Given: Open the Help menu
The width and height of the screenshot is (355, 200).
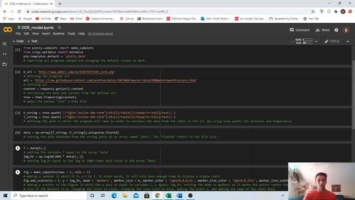Looking at the screenshot, I should click(82, 33).
